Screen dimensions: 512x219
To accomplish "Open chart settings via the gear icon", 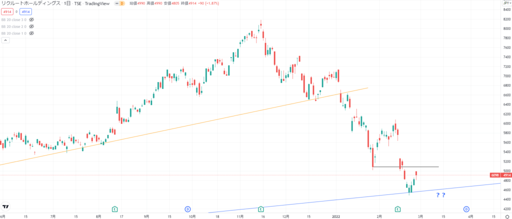I will 507,216.
